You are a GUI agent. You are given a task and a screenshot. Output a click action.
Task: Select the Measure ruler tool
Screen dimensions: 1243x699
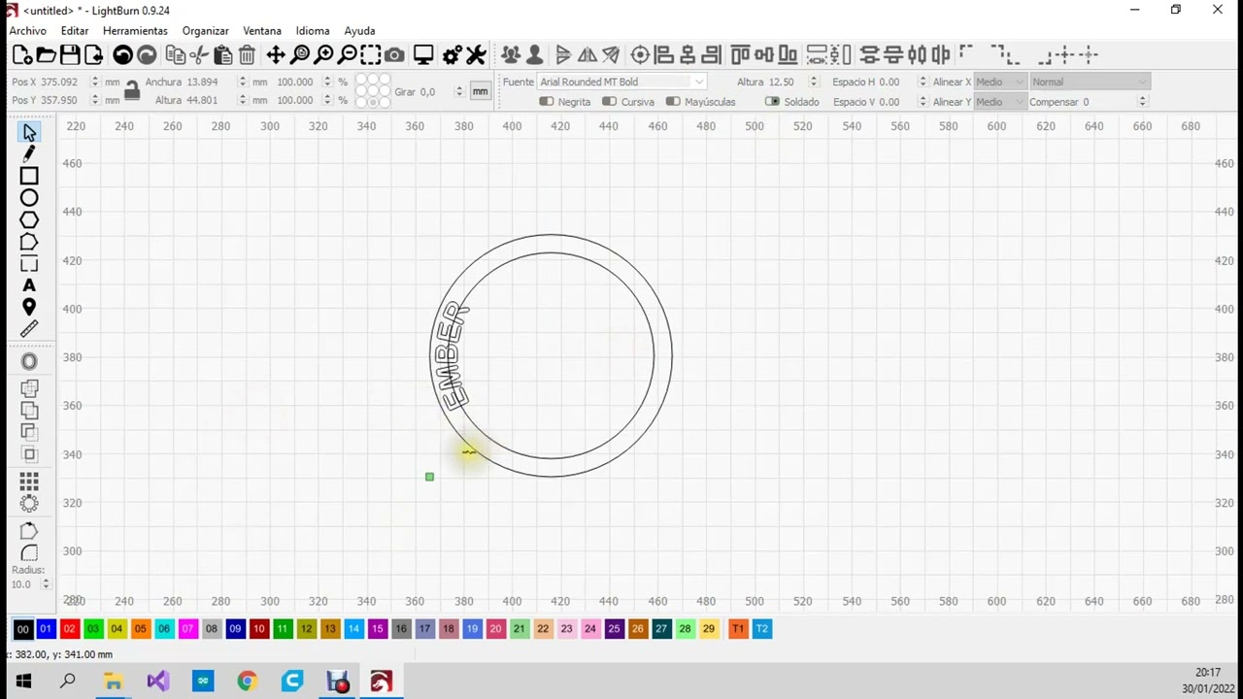coord(29,329)
